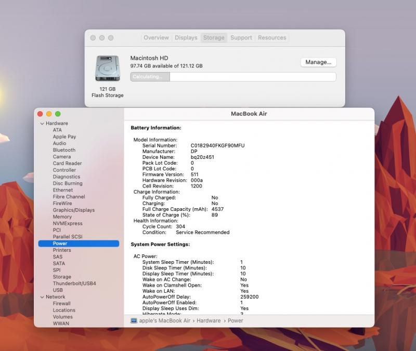Image resolution: width=416 pixels, height=351 pixels.
Task: Select ATA in the Hardware list
Action: point(57,130)
